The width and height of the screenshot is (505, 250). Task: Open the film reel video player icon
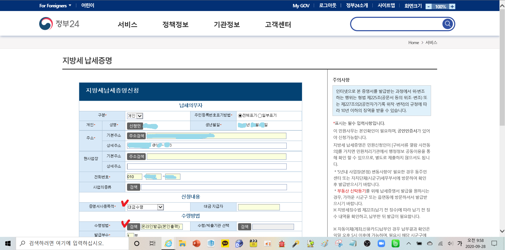click(239, 243)
